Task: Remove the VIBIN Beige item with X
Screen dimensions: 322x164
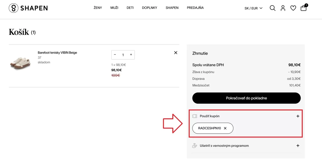Action: [x=175, y=53]
